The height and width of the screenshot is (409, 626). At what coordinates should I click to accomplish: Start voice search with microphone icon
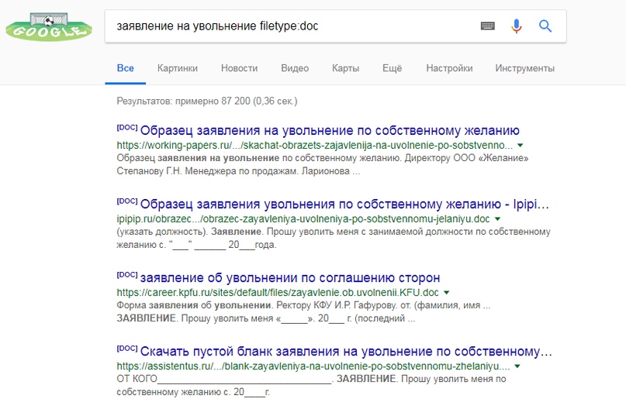(x=516, y=26)
